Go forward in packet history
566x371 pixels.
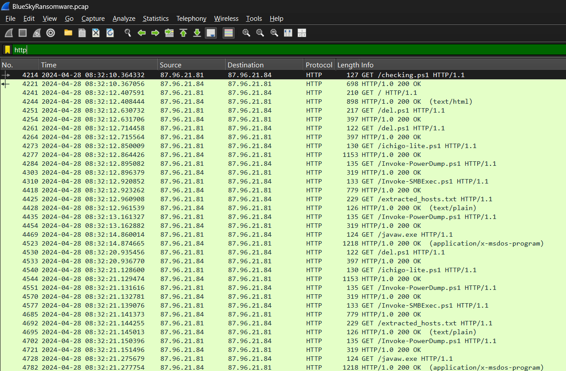pyautogui.click(x=155, y=33)
